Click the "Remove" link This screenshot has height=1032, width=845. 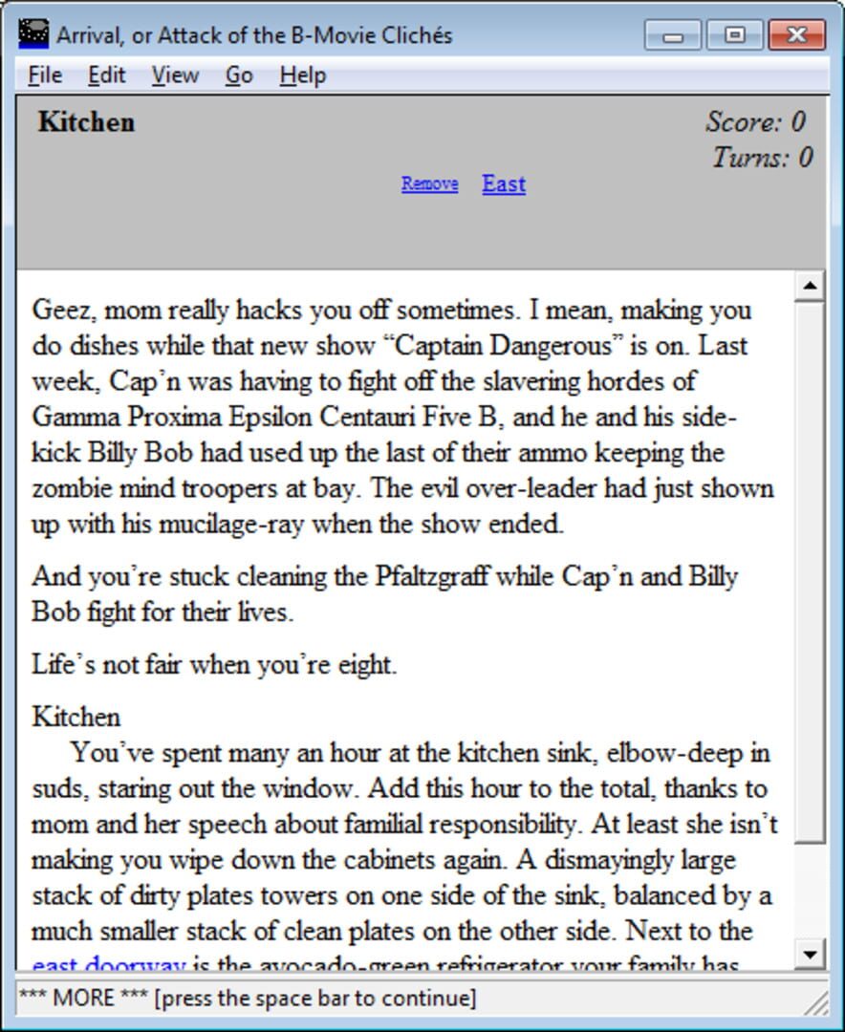[x=428, y=183]
